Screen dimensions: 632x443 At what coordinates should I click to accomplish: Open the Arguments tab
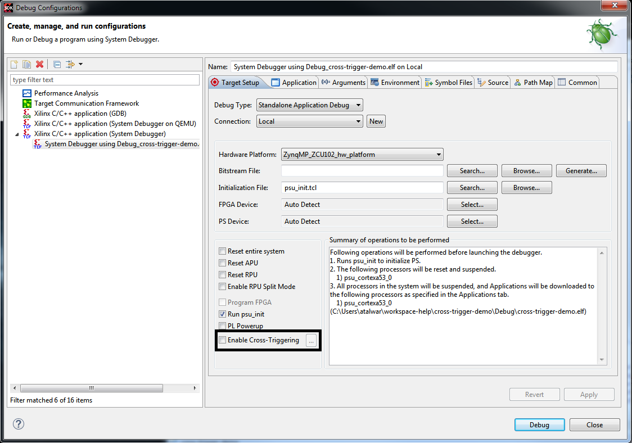[x=344, y=82]
